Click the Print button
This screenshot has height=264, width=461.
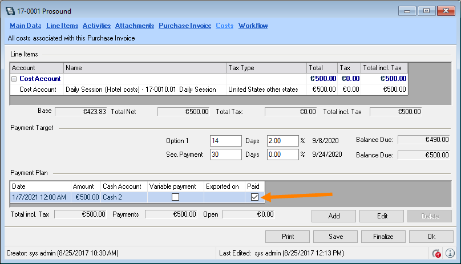(288, 236)
